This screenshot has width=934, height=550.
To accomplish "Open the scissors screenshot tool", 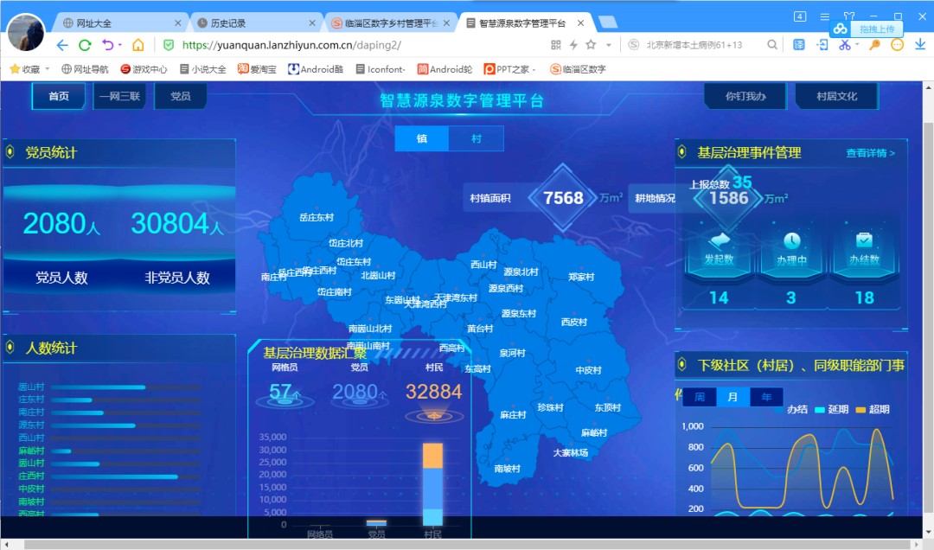I will pos(844,45).
